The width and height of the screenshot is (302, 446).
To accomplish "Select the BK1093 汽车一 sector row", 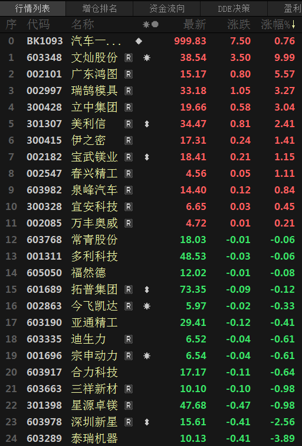I will (151, 41).
